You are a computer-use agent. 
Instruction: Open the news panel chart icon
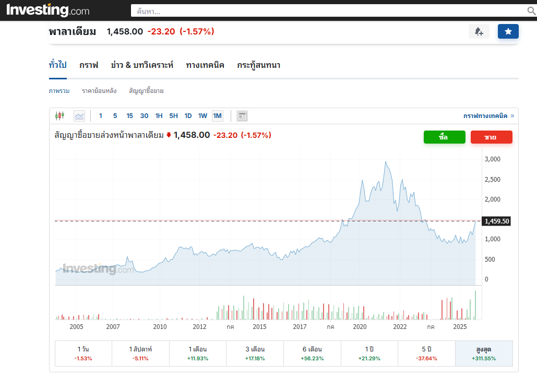click(242, 116)
